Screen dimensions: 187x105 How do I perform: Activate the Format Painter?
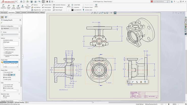click(x=18, y=7)
